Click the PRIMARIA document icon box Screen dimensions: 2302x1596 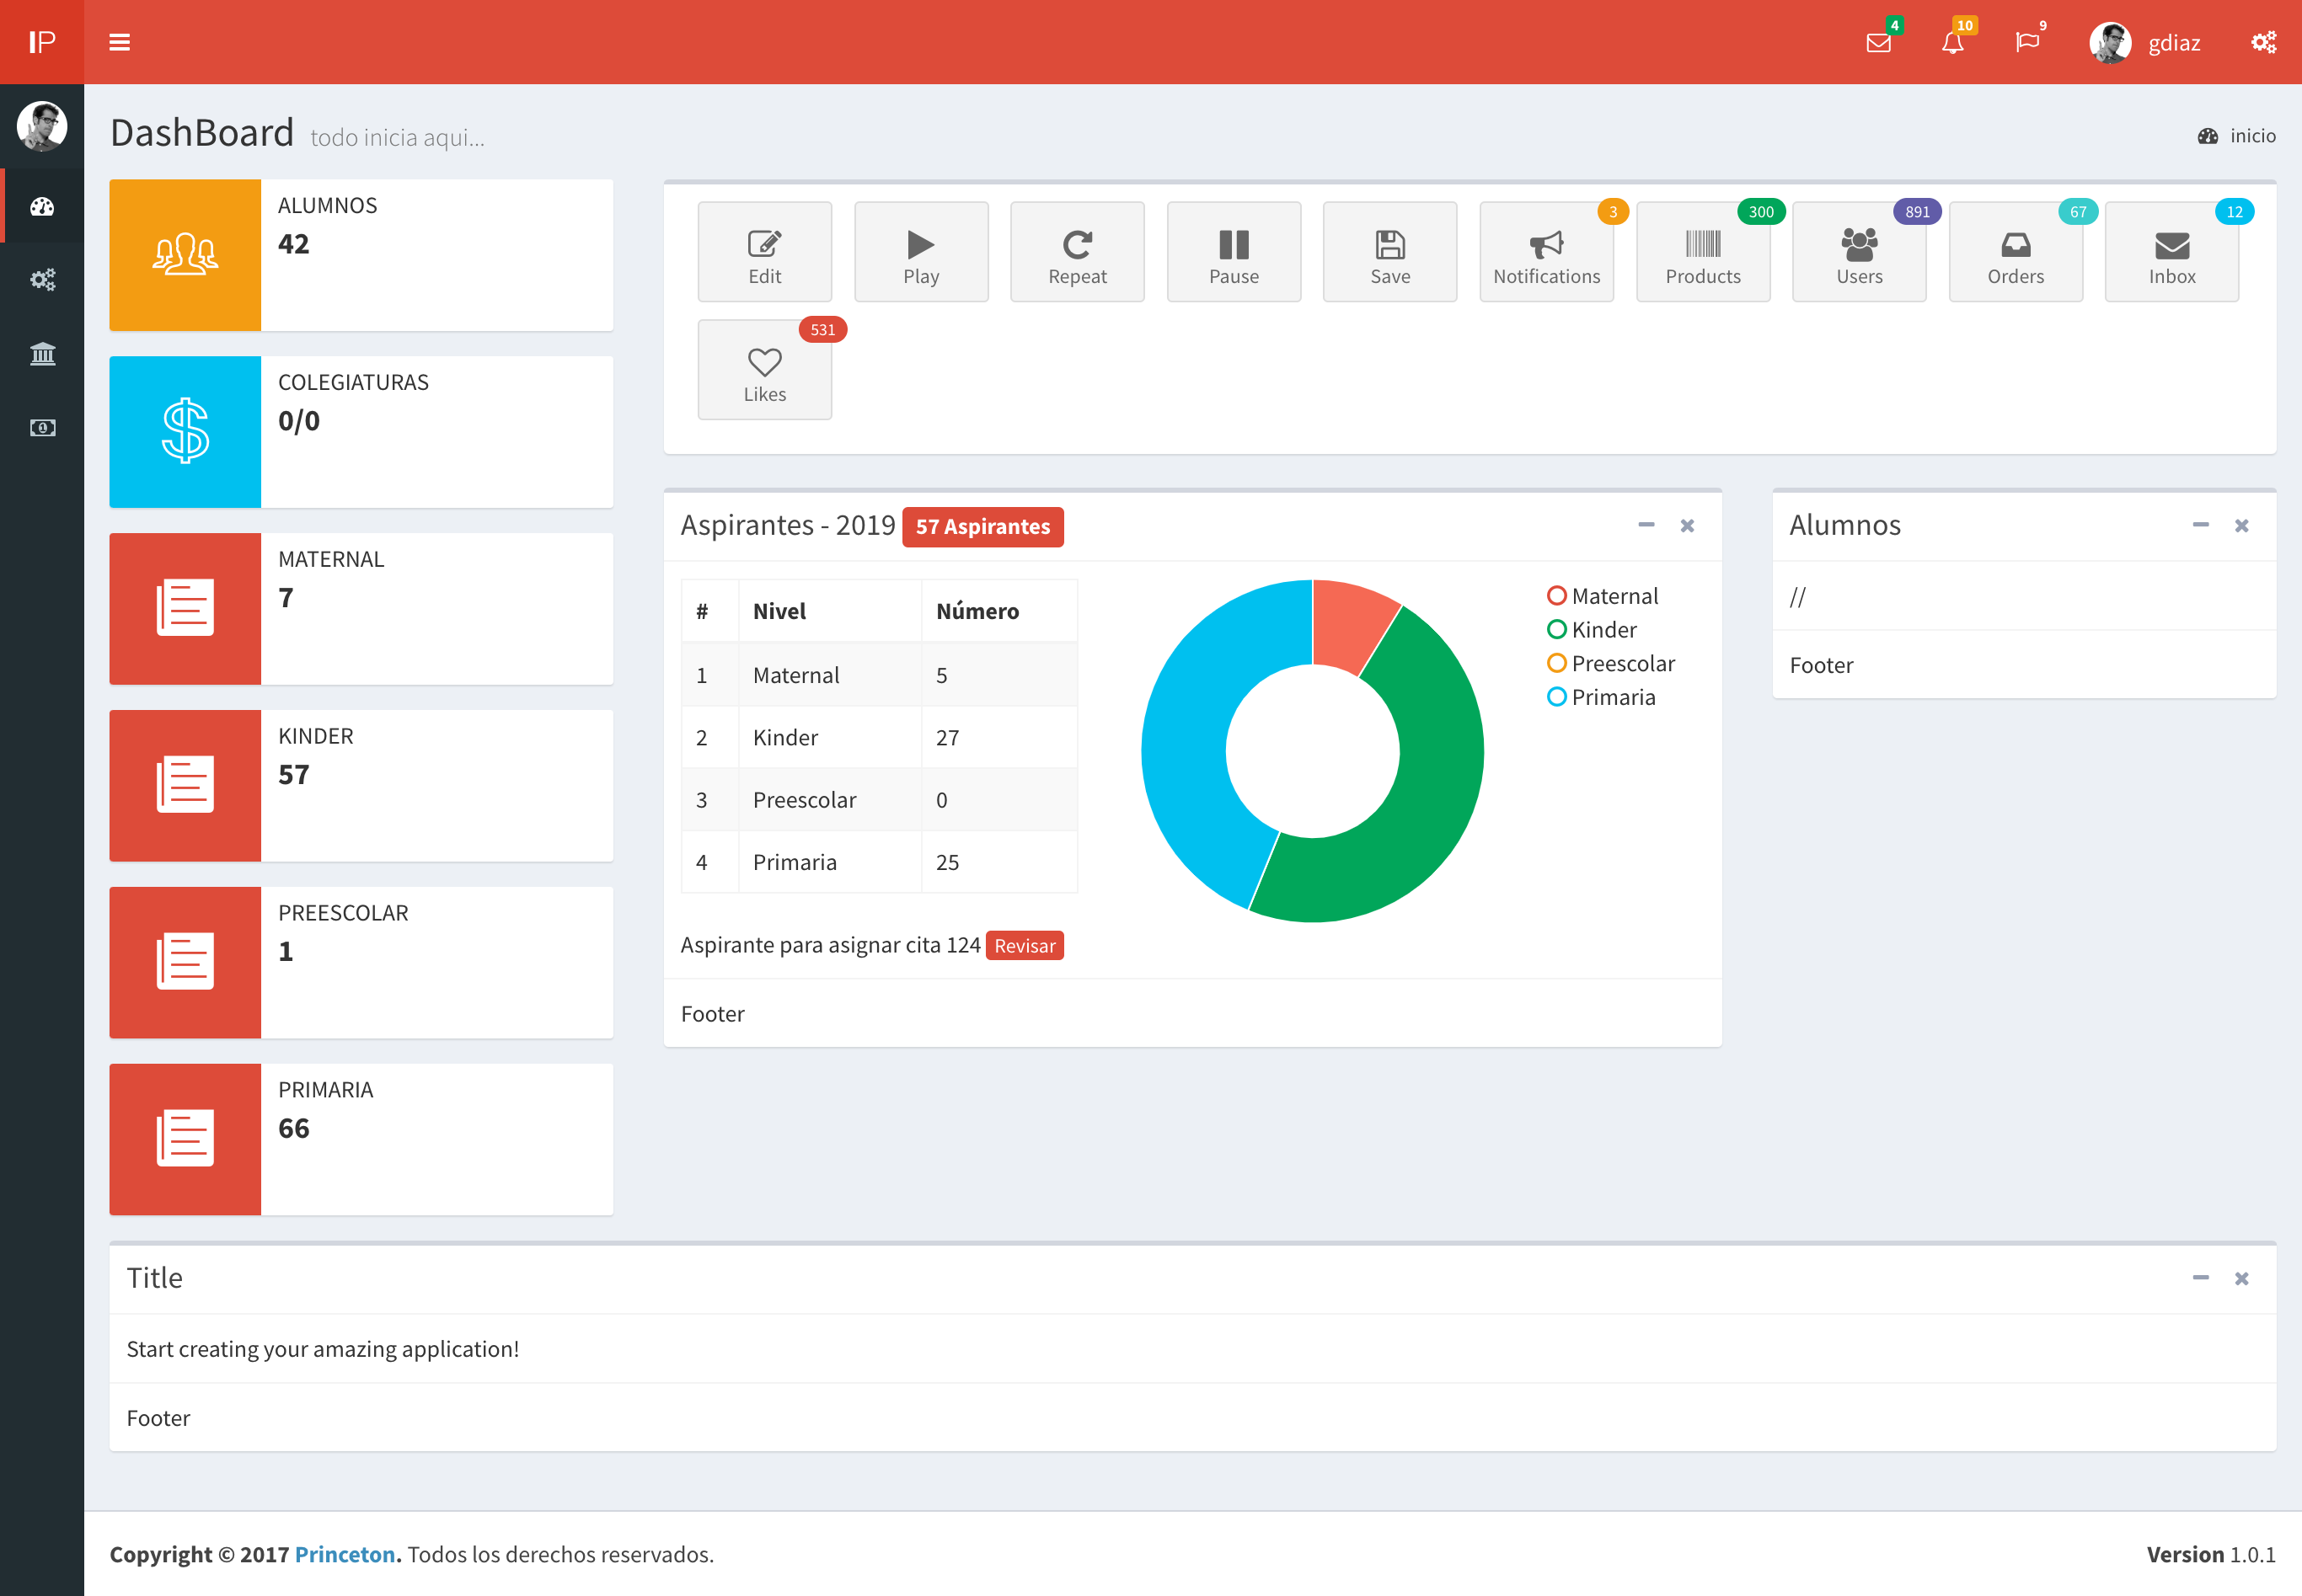pyautogui.click(x=185, y=1140)
